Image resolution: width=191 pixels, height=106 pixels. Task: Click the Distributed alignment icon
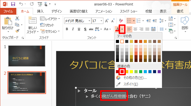pyautogui.click(x=153, y=29)
